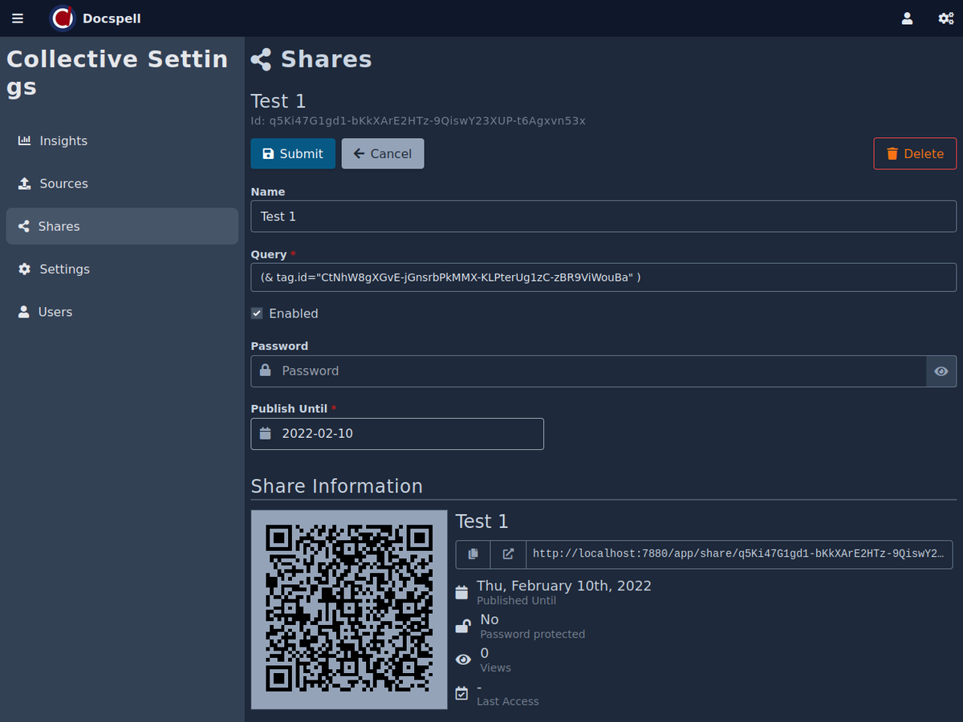Submit the share form
Screen dimensions: 963x722
pyautogui.click(x=293, y=154)
